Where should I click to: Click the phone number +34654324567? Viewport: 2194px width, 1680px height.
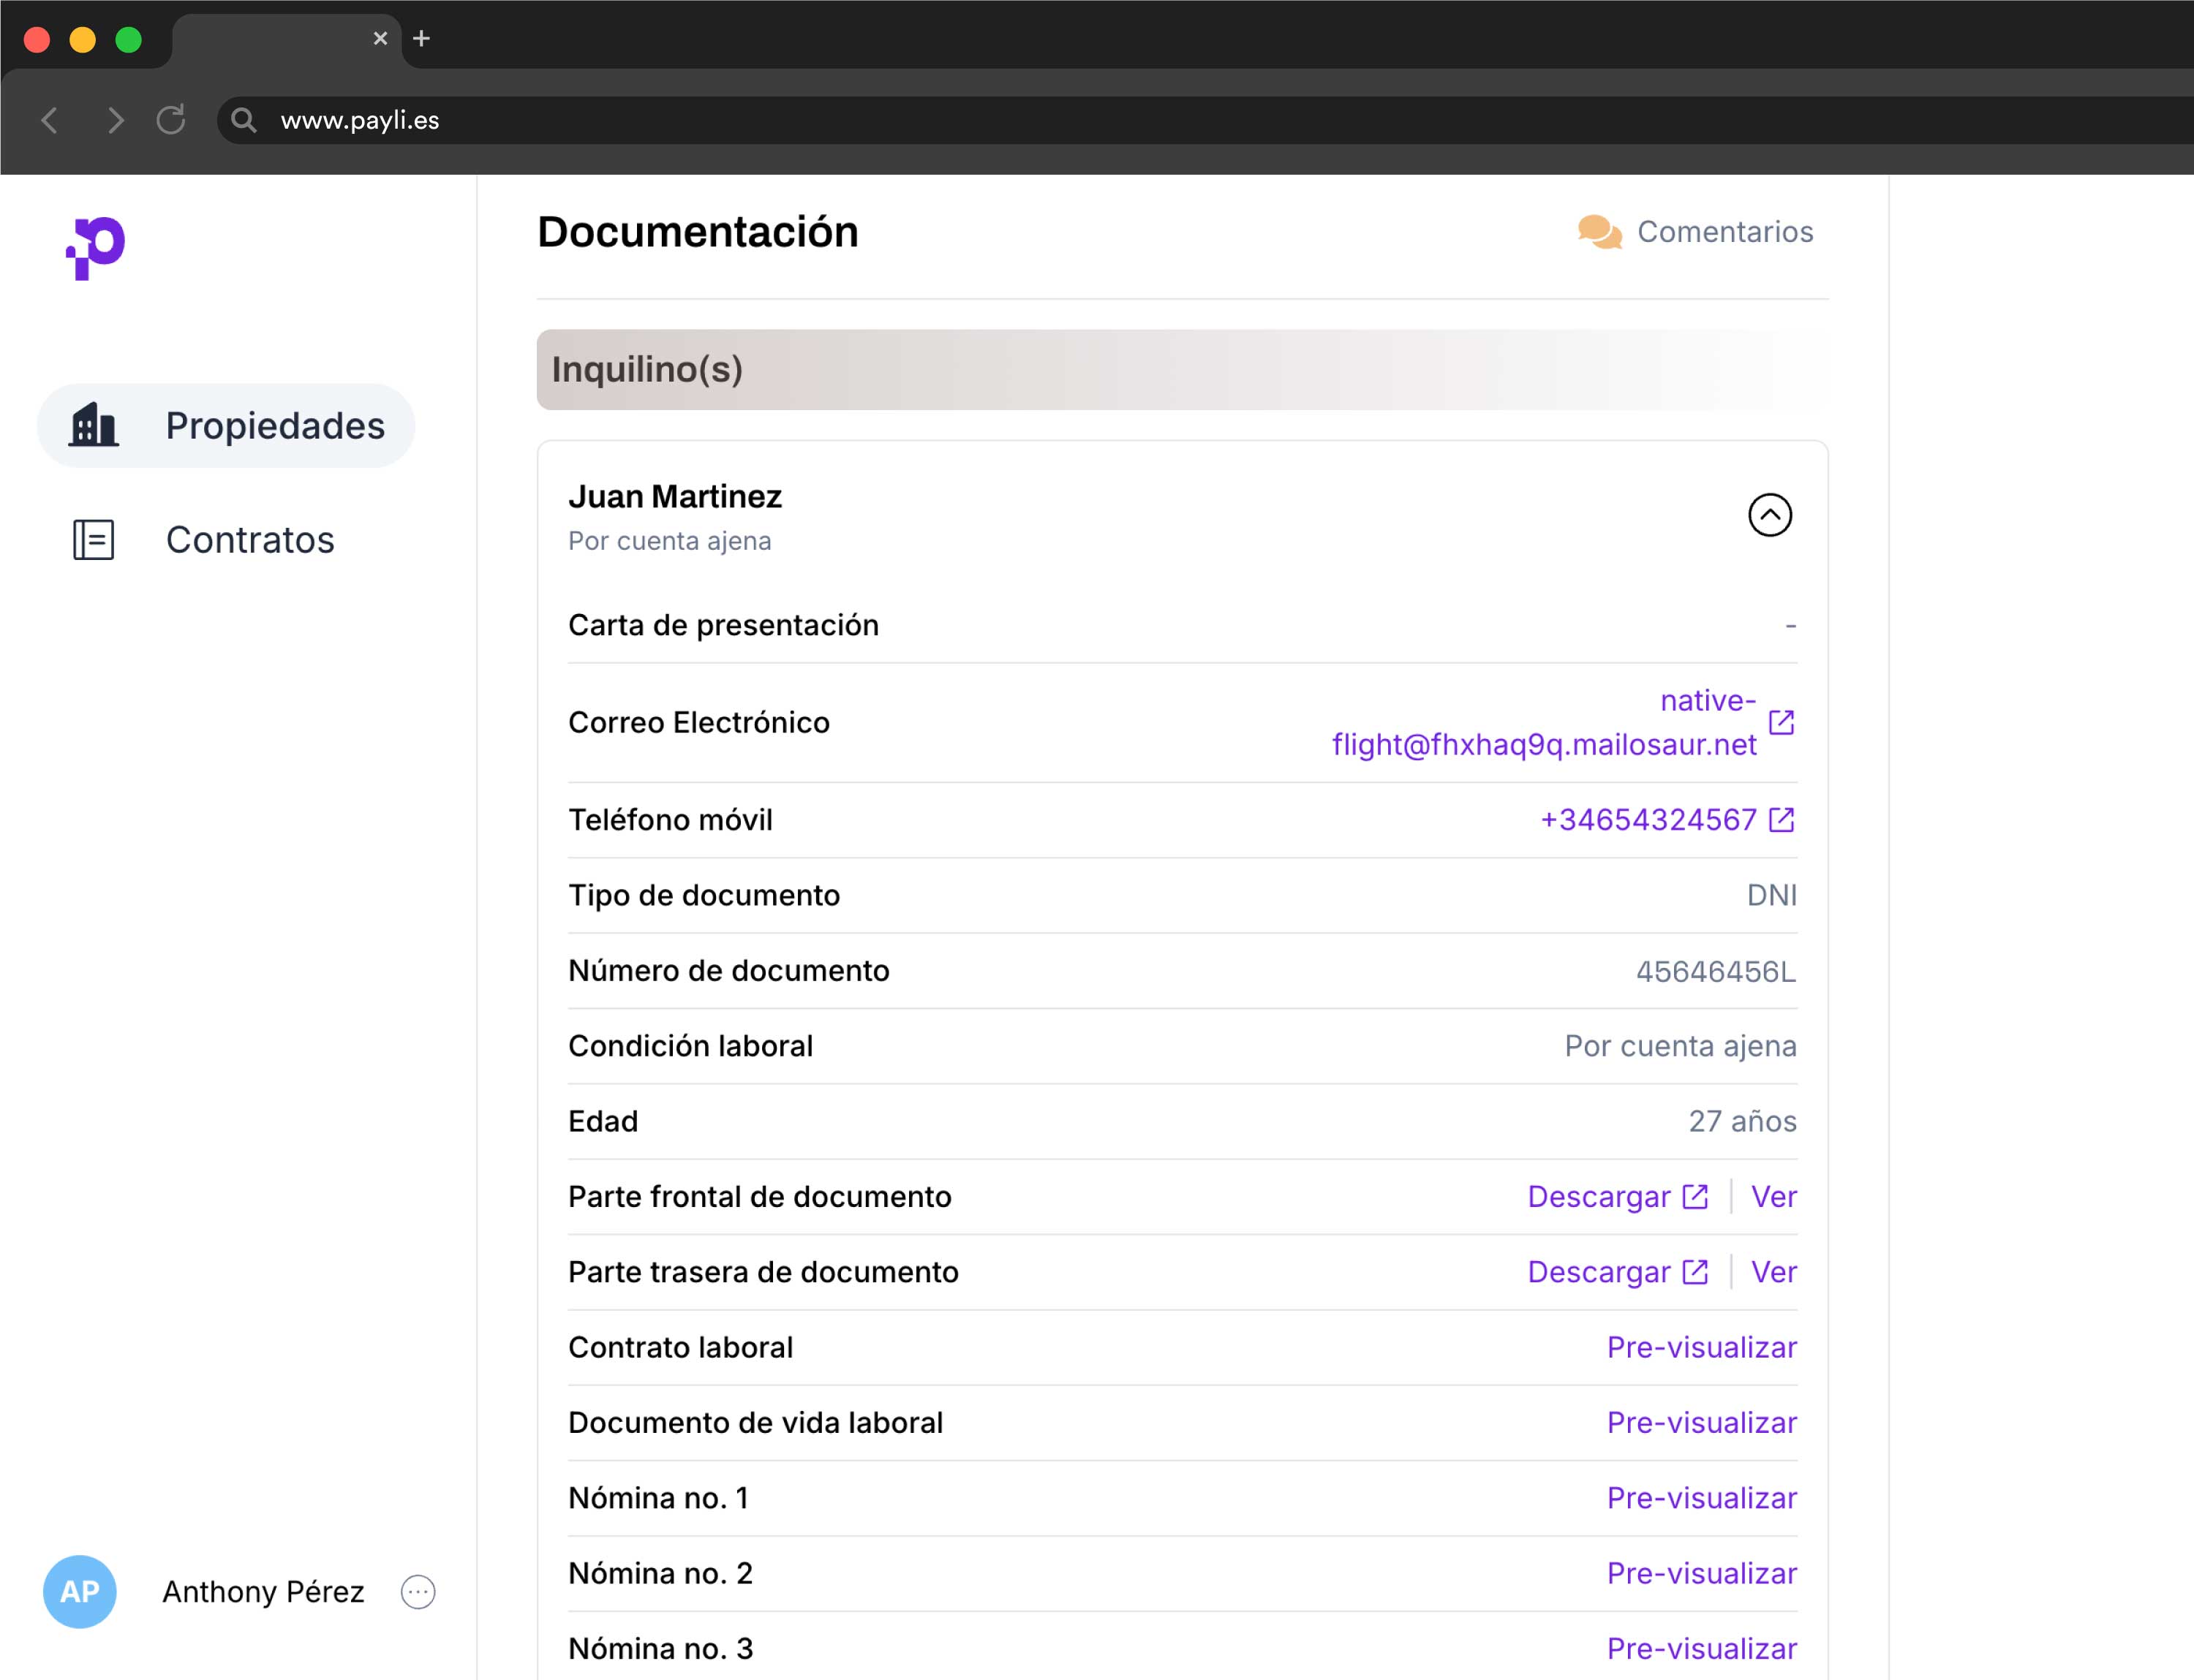(x=1647, y=820)
